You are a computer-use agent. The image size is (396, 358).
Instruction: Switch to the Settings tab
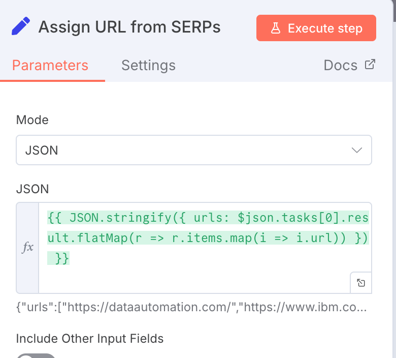(x=148, y=66)
